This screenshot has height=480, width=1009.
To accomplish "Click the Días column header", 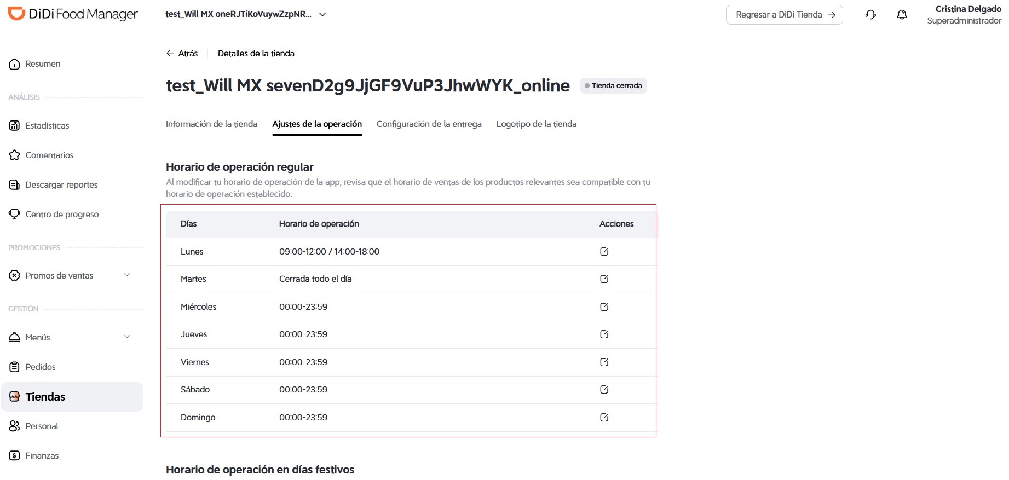I will (x=188, y=224).
